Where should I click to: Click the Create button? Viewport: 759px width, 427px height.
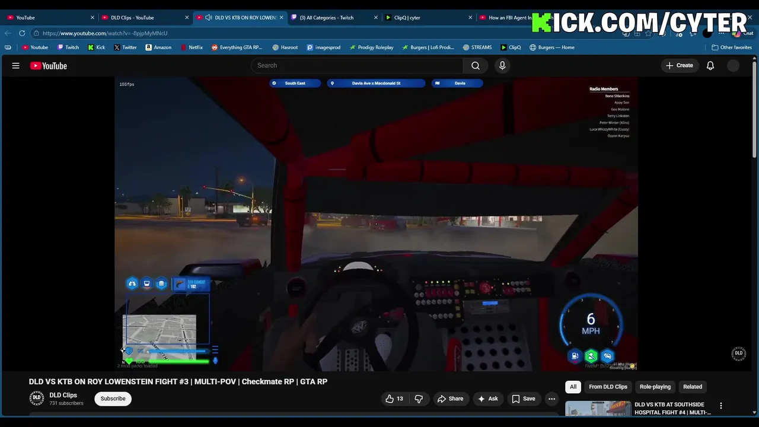point(680,66)
